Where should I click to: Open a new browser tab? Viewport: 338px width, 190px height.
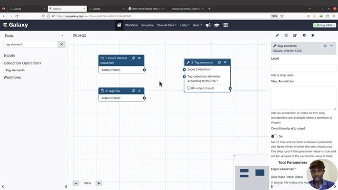click(209, 9)
